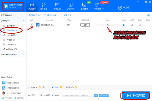Select Word转PDF in the sidebar
Image resolution: width=152 pixels, height=101 pixels.
pos(13,30)
